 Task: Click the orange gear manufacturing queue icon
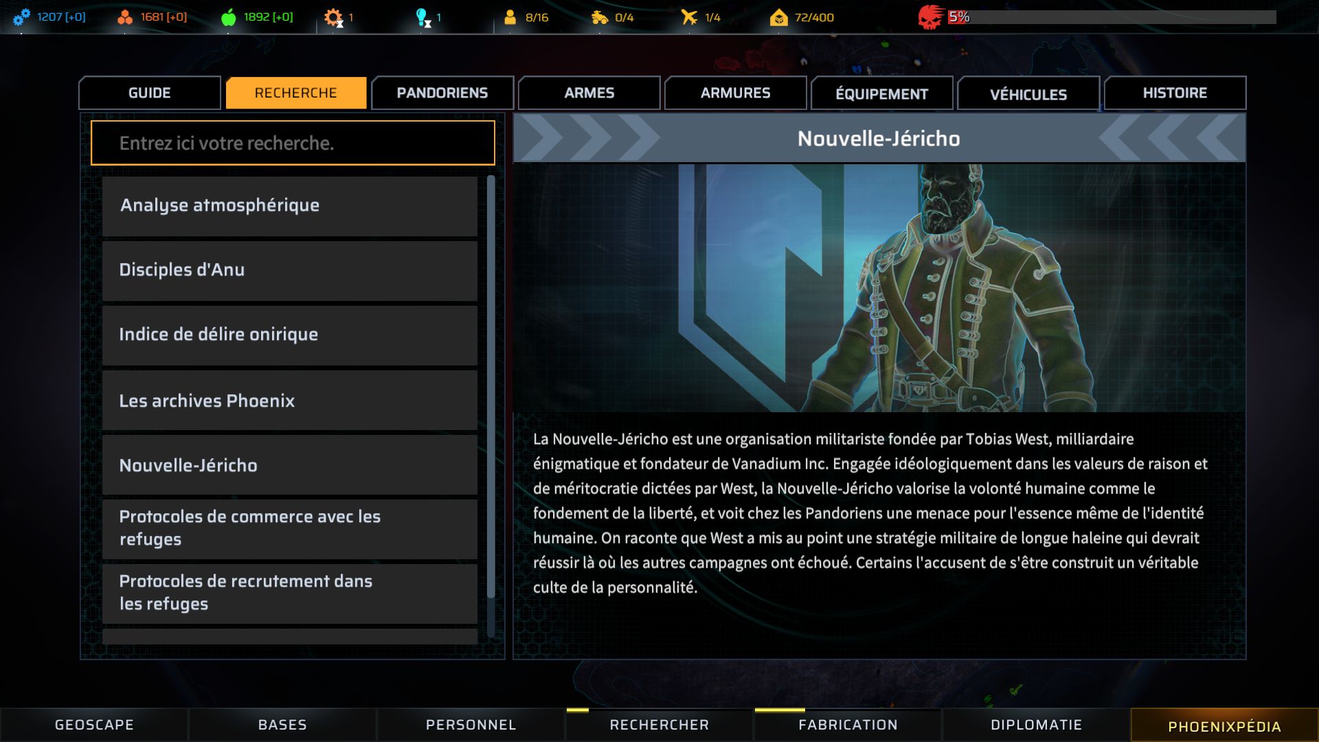[x=333, y=17]
